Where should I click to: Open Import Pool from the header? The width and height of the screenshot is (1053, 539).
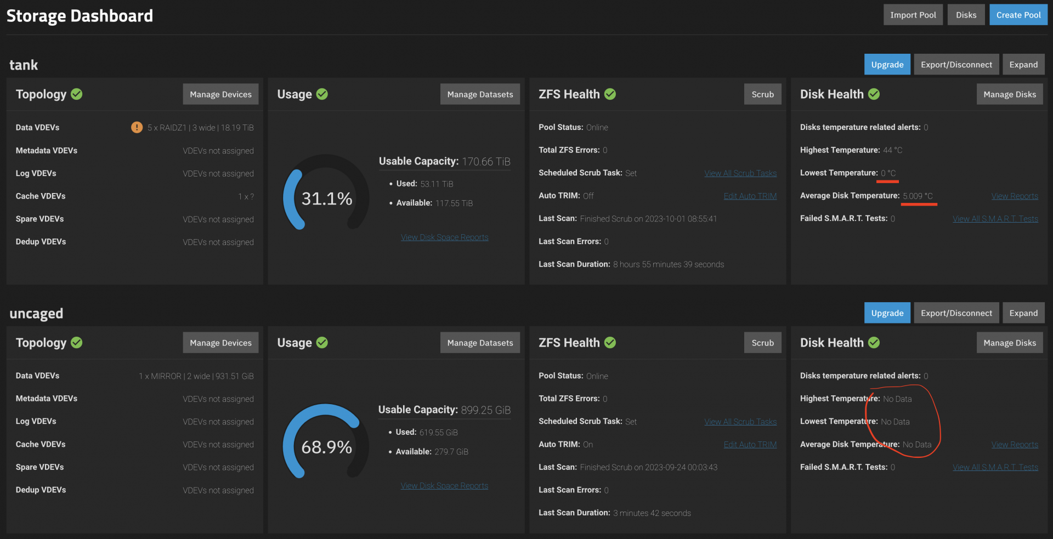point(913,15)
